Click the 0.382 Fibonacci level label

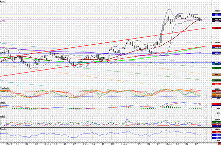2,21
